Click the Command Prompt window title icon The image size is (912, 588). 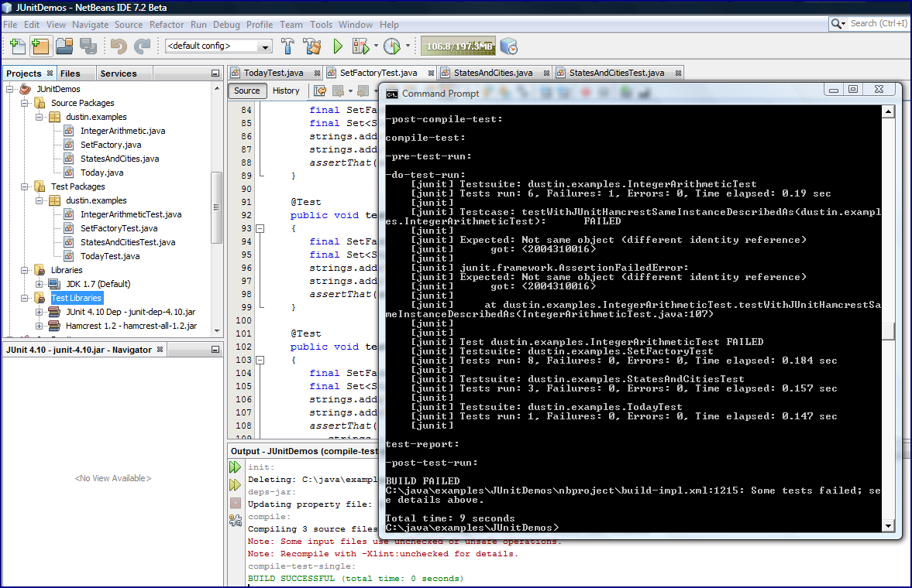[x=392, y=94]
